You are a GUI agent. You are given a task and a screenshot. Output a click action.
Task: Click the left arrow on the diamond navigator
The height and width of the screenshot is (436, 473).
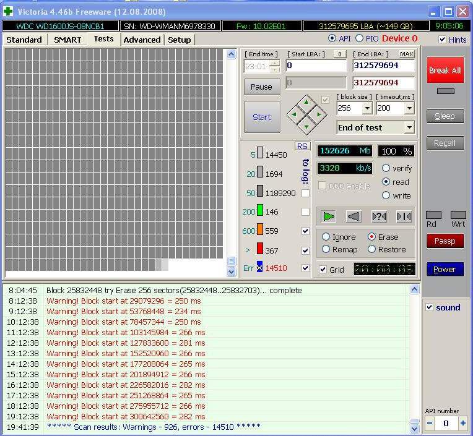pos(295,114)
